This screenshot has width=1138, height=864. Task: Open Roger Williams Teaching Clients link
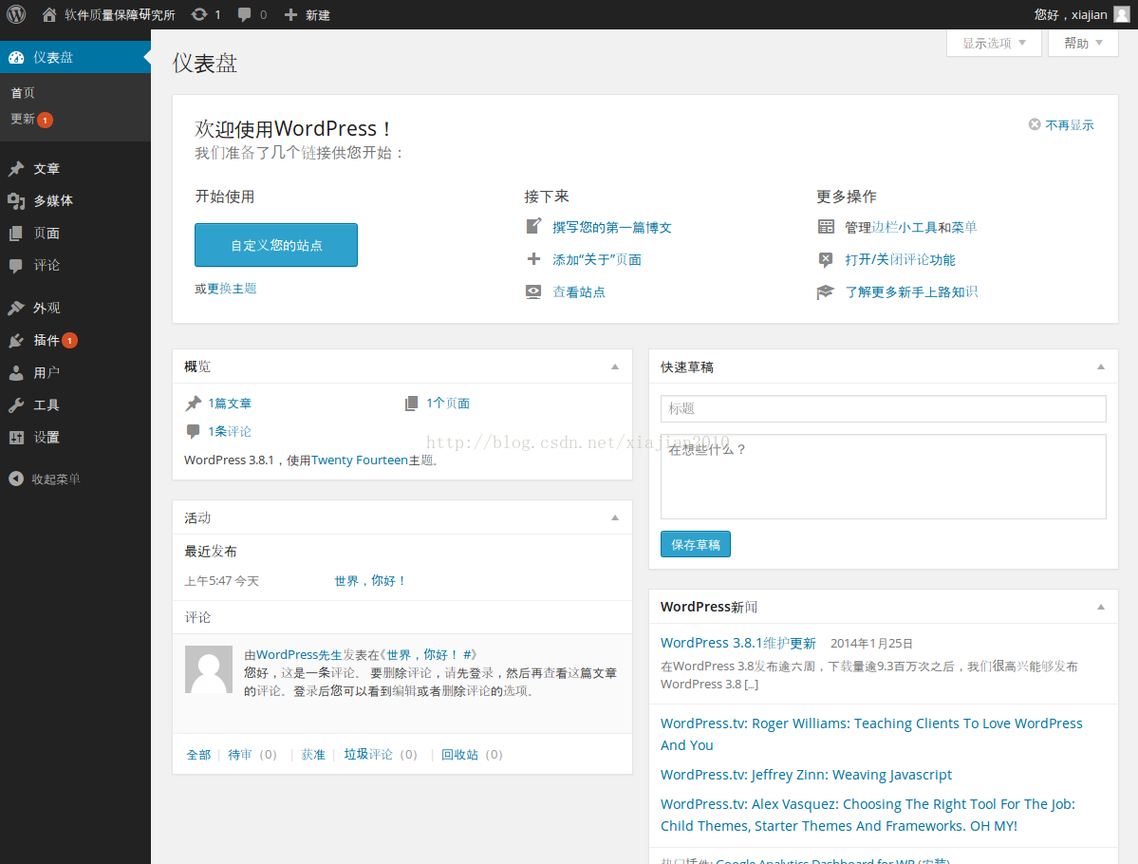coord(871,734)
